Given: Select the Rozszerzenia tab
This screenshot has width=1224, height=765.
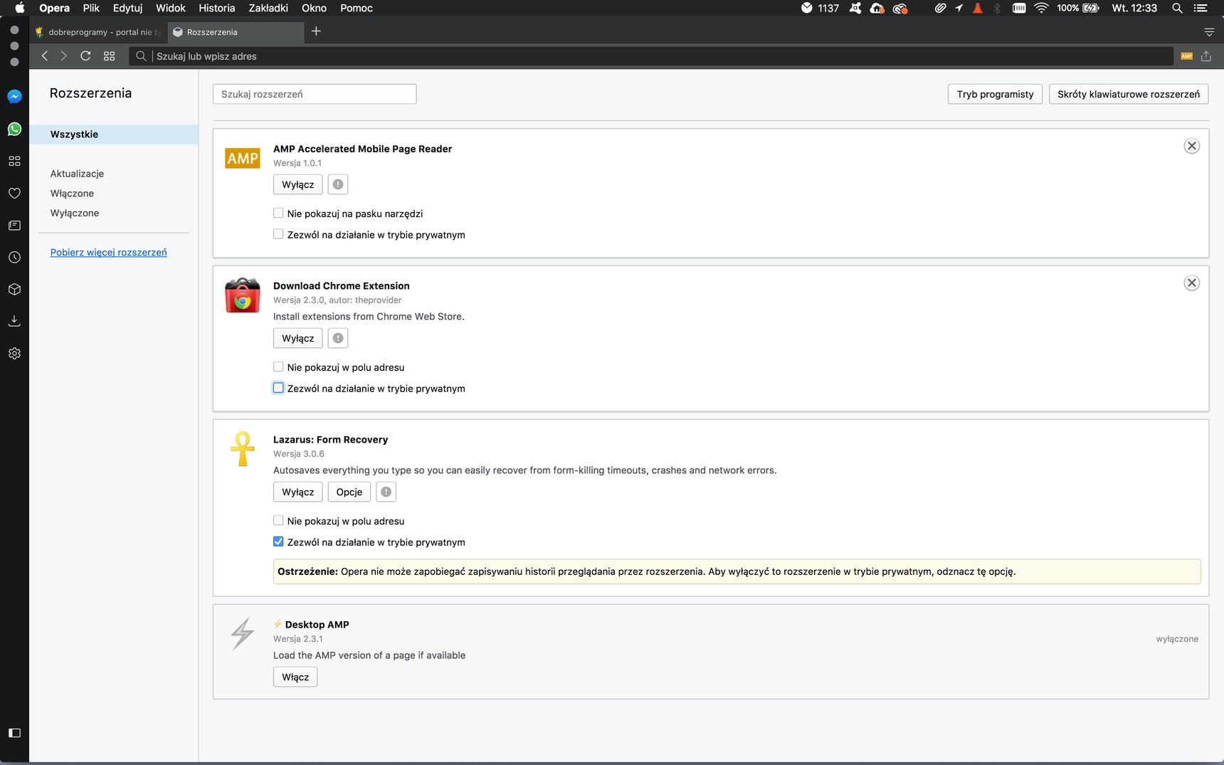Looking at the screenshot, I should coord(235,32).
